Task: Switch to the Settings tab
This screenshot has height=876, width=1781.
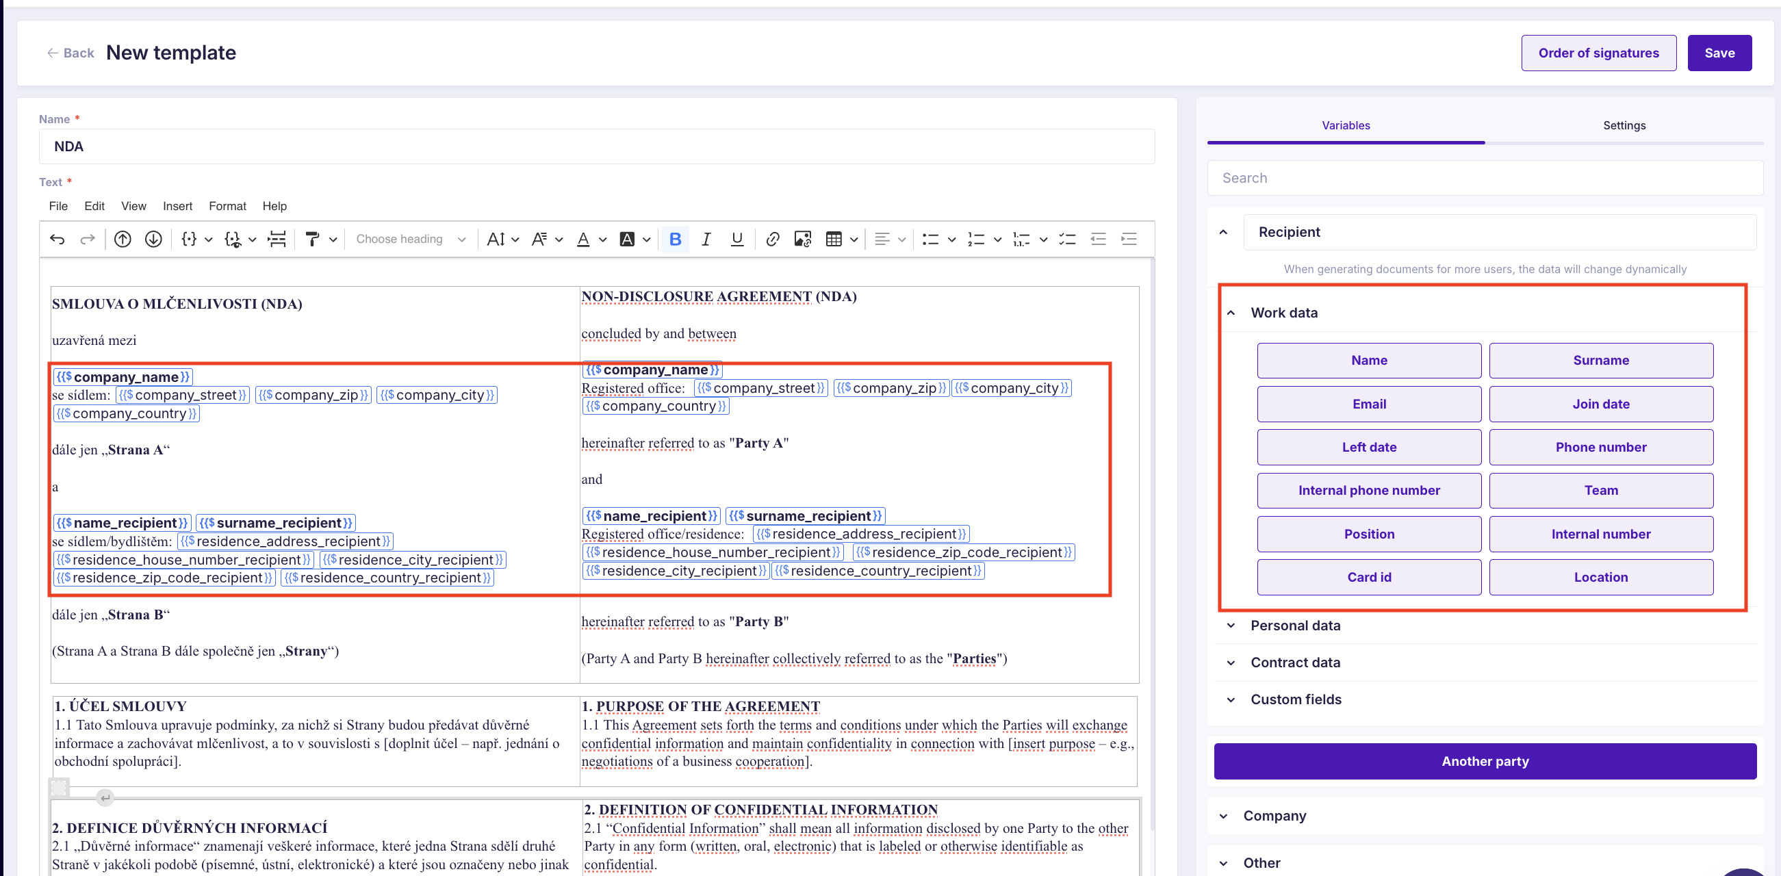Action: 1624,126
